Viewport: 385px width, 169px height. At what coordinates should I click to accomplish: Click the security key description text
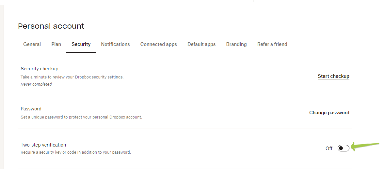(76, 152)
